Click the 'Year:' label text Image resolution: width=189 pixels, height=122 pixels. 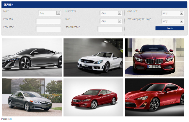tap(67, 19)
